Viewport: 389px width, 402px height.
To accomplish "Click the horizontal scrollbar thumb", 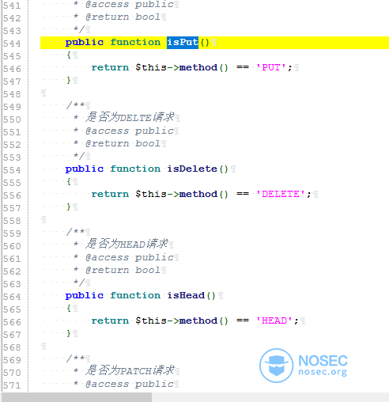I will (x=77, y=397).
